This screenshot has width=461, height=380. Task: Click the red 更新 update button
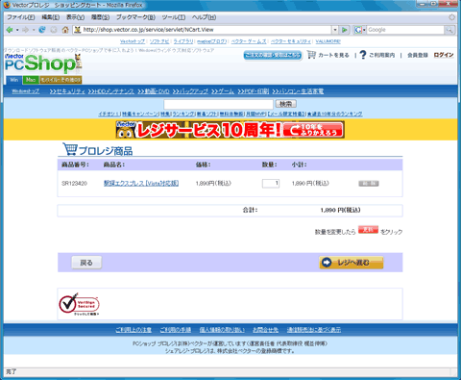coord(368,230)
